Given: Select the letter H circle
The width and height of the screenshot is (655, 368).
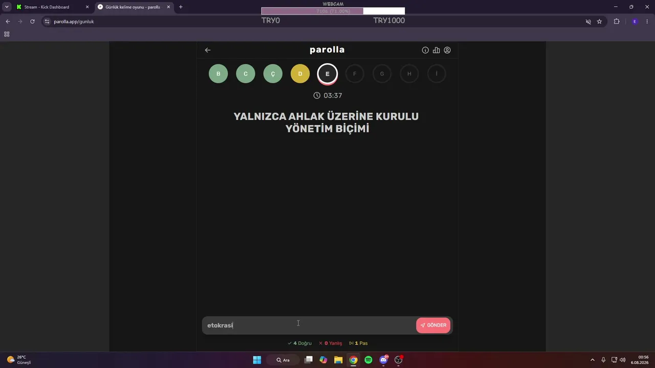Looking at the screenshot, I should tap(409, 74).
